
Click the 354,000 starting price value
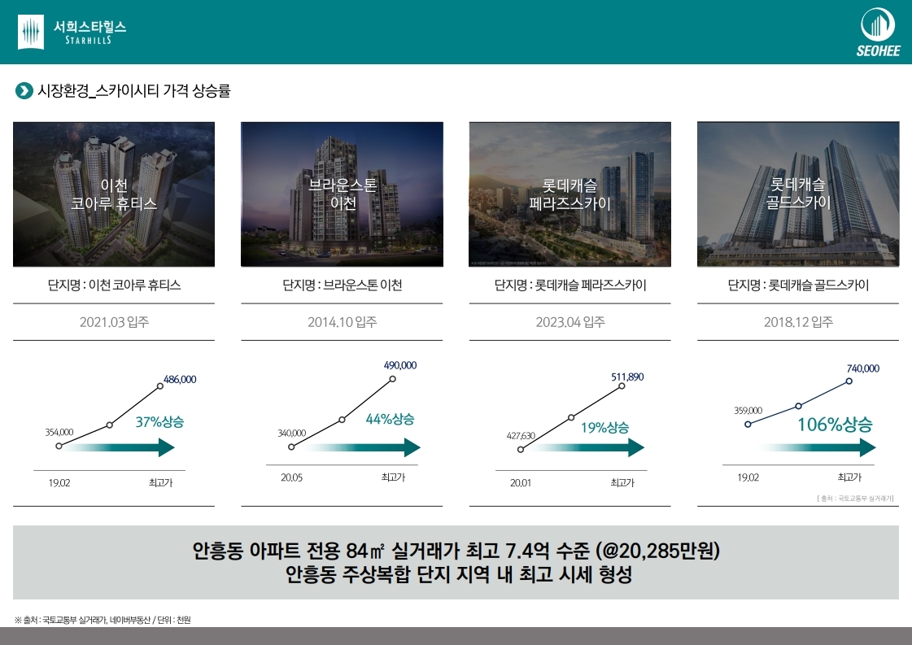pos(59,432)
